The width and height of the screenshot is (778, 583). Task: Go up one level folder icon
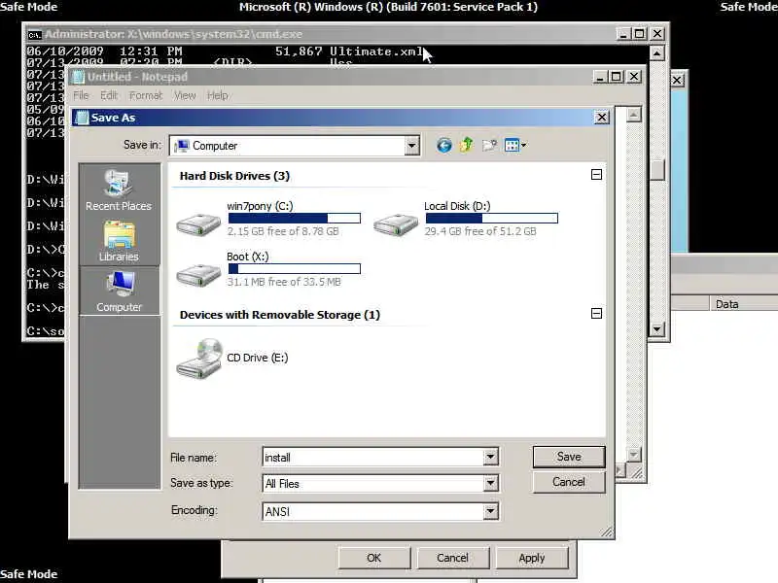467,145
